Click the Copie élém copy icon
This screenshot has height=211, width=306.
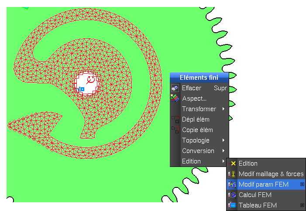pos(175,130)
